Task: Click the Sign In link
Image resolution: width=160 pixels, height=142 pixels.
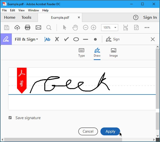Action: (150, 17)
